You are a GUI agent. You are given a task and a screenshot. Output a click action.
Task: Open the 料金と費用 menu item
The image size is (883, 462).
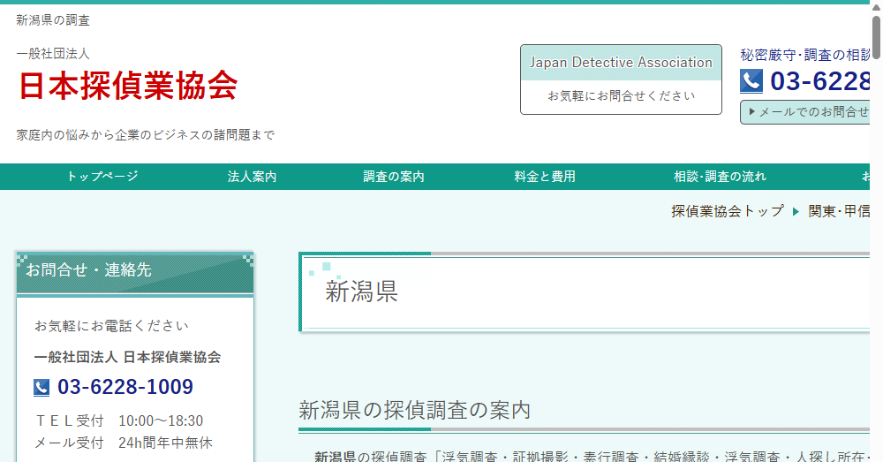click(545, 177)
